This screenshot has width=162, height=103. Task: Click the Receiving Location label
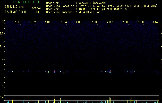(60, 6)
